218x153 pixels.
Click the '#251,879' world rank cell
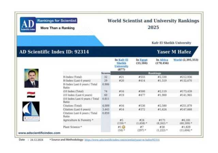[x=186, y=106]
